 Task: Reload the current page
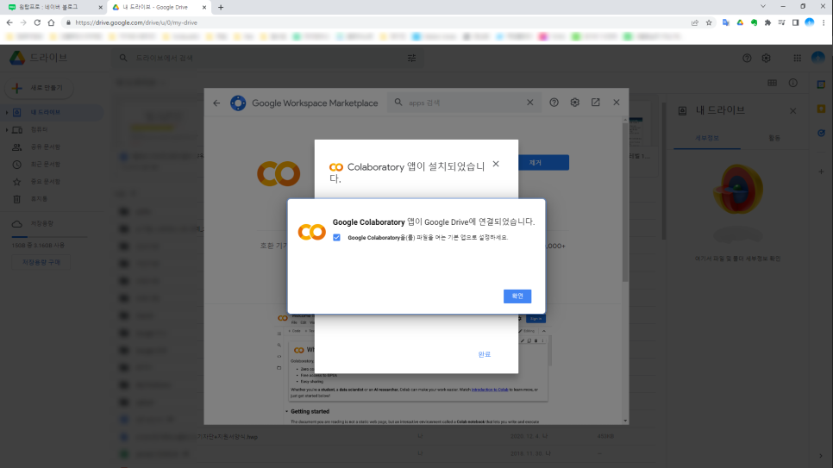pos(37,23)
